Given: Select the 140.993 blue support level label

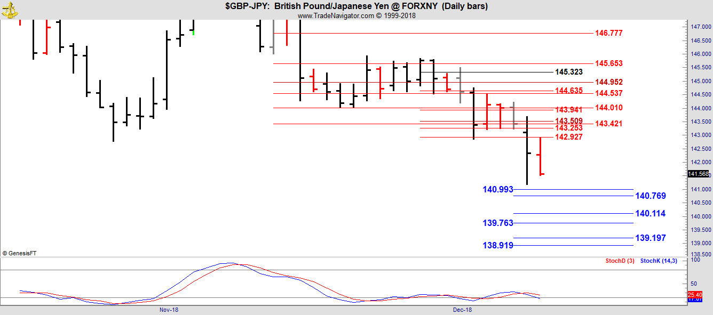Looking at the screenshot, I should coord(497,189).
